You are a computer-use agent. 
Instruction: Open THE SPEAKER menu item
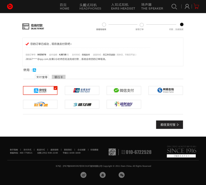click(152, 6)
